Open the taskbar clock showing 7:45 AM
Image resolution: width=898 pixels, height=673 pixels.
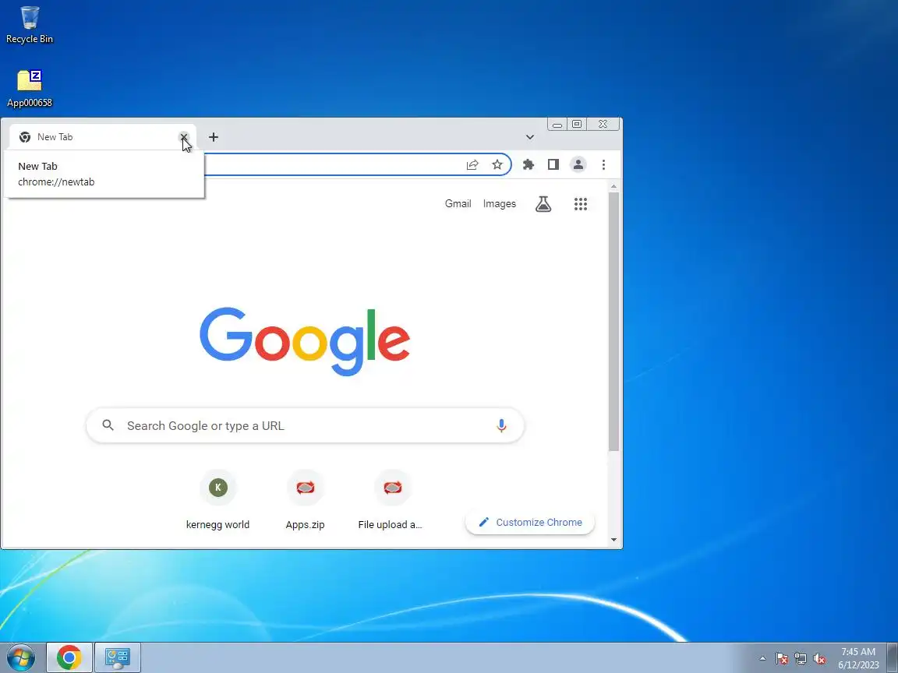coord(858,658)
